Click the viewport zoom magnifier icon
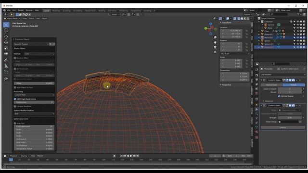Image resolution: width=308 pixels, height=173 pixels. 215,37
